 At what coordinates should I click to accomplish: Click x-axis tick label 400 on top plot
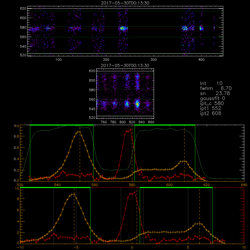point(201,60)
